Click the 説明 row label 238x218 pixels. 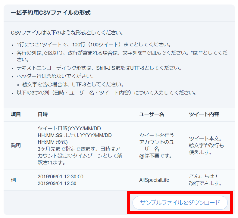coord(16,146)
